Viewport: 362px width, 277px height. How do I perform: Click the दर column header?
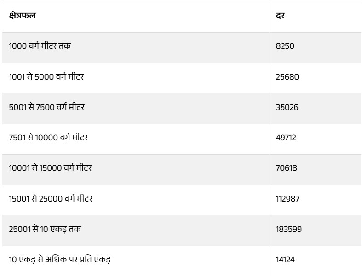[280, 16]
